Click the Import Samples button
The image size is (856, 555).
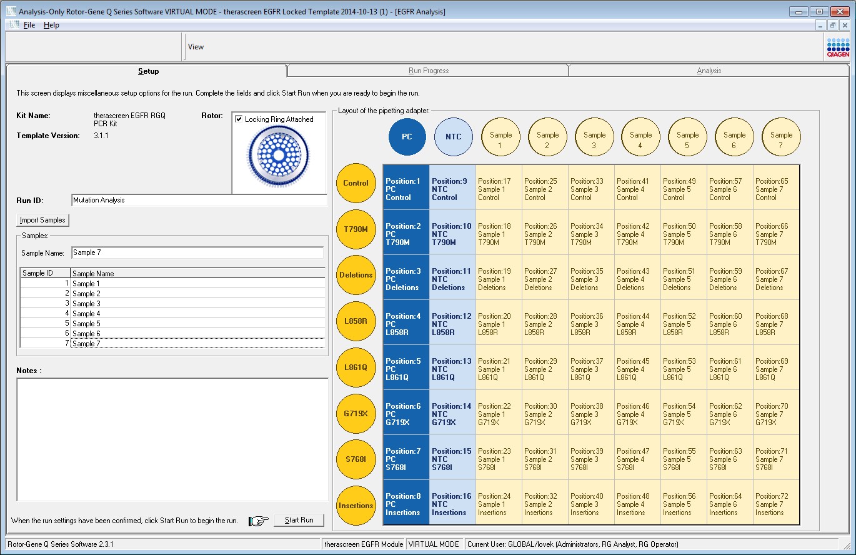[x=43, y=220]
